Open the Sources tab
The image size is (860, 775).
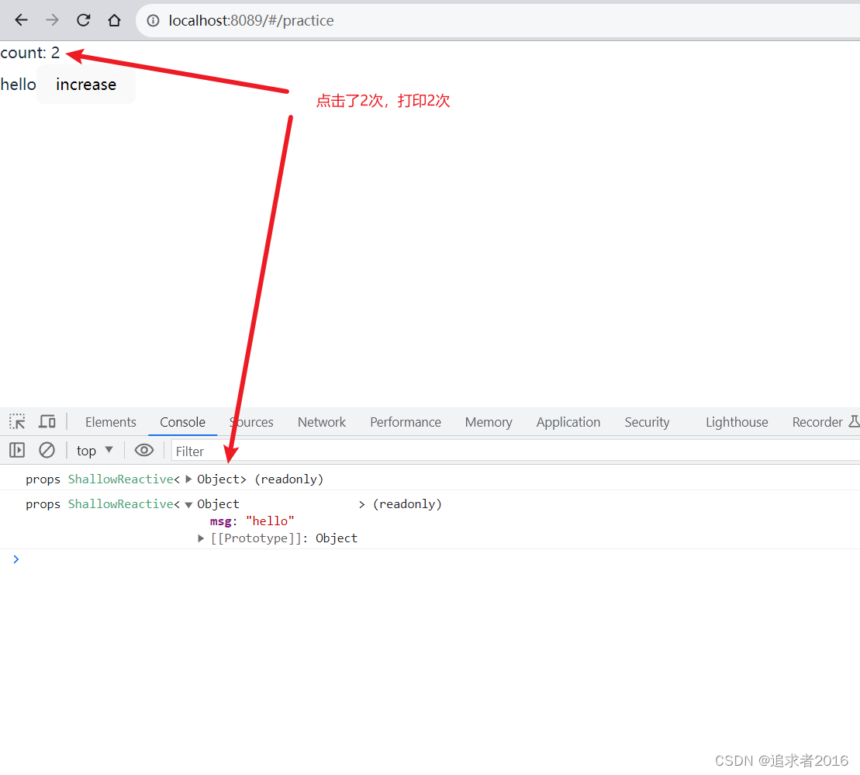(x=251, y=422)
